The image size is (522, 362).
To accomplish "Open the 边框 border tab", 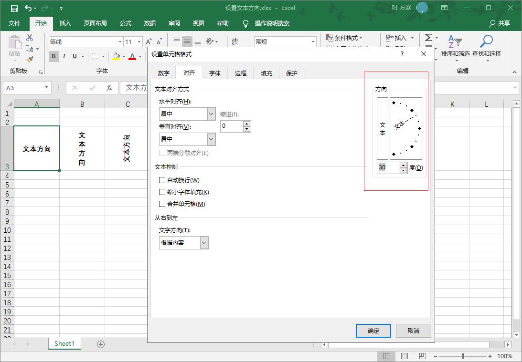I will click(x=241, y=73).
